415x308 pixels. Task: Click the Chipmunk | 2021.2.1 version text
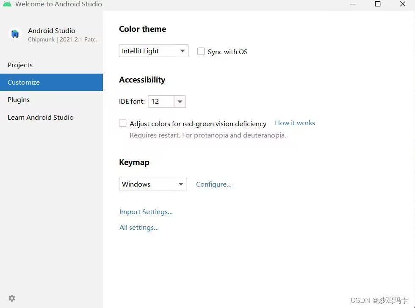click(63, 39)
